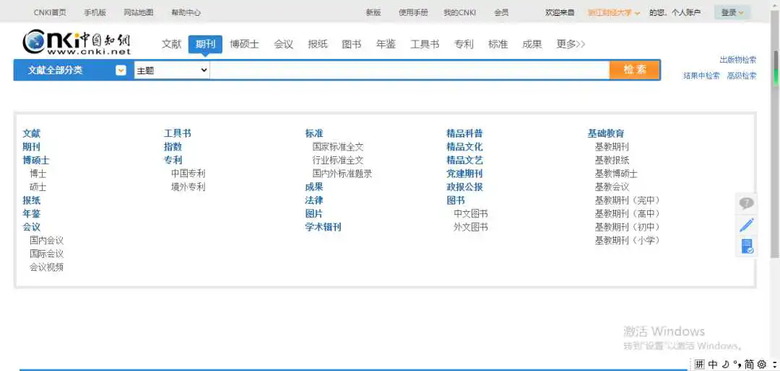Switch to the 年鉴 tab
Screen dimensions: 780x371
[386, 44]
